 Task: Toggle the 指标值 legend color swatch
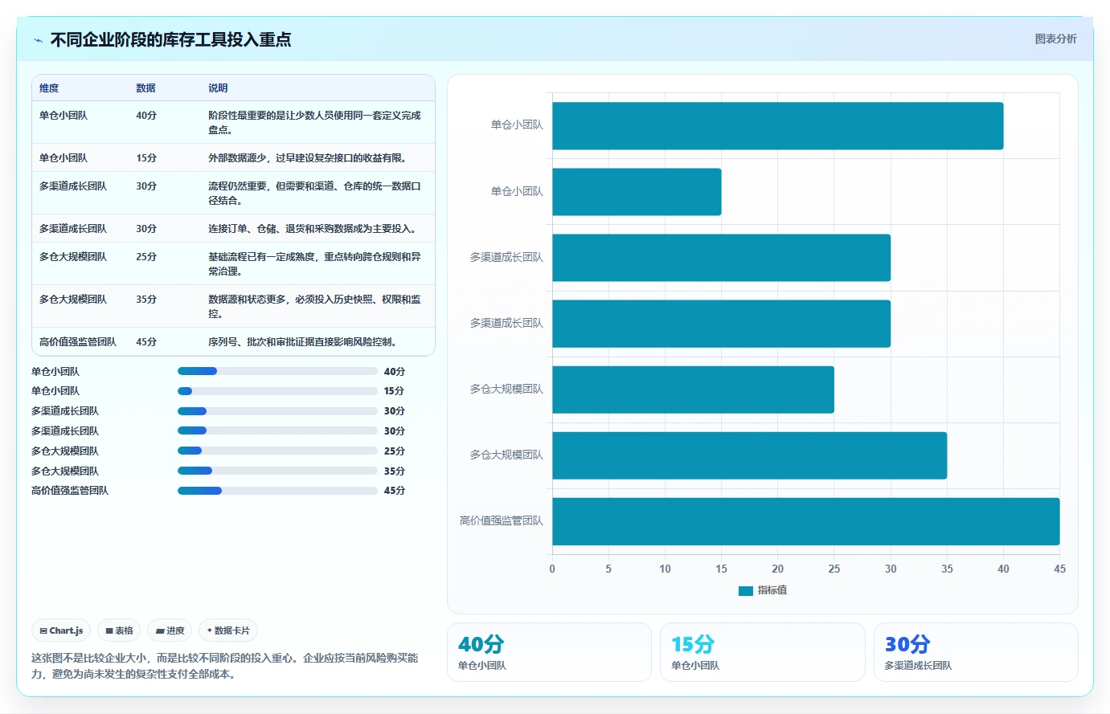tap(745, 590)
